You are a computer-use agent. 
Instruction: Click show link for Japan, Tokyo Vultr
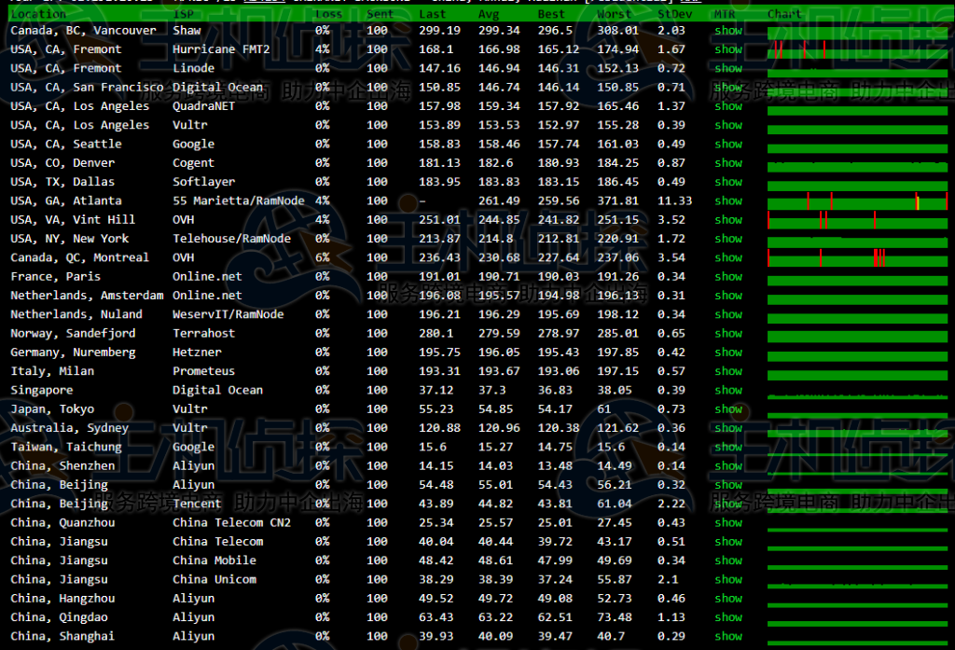coord(728,409)
